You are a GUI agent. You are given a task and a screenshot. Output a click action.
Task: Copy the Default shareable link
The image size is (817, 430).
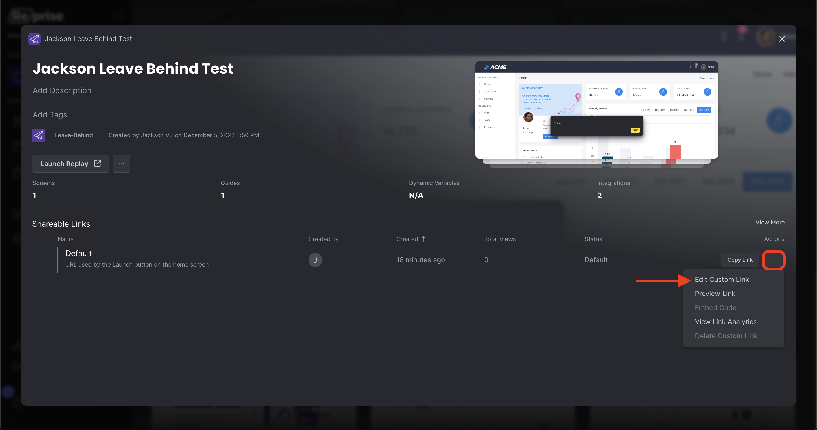click(x=740, y=260)
